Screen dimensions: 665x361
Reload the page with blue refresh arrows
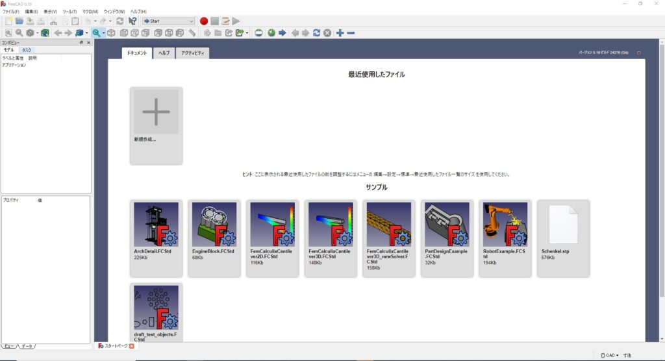[316, 33]
